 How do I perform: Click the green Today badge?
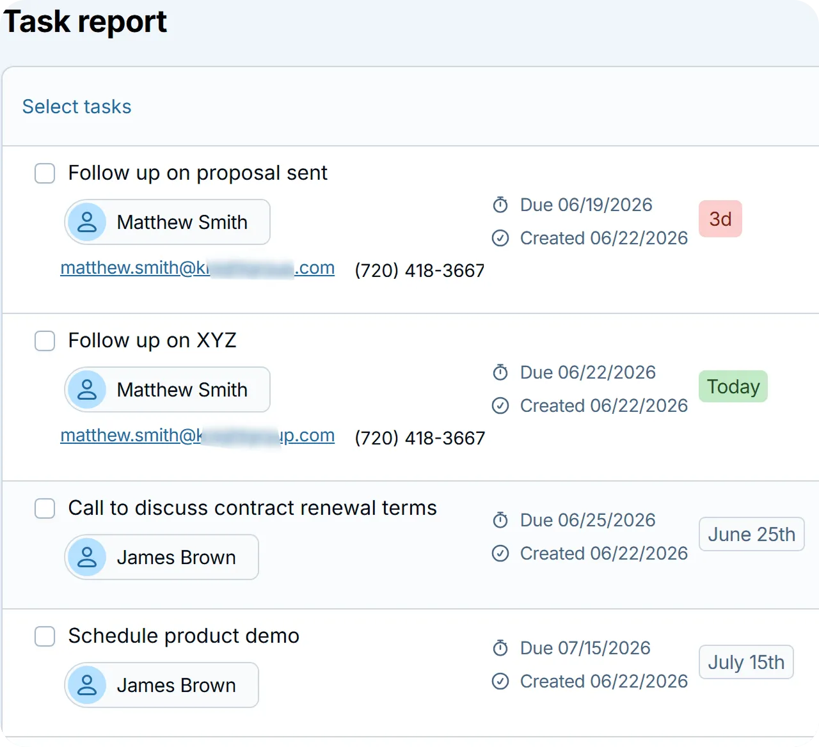coord(733,386)
